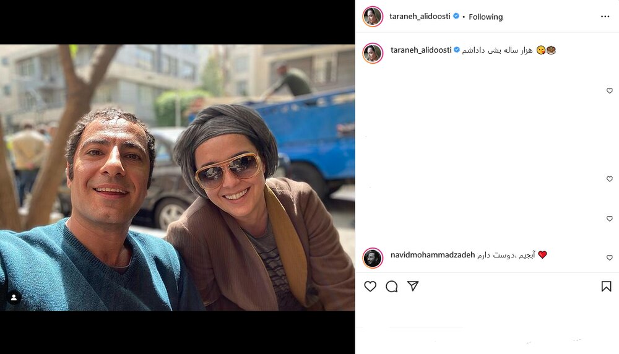This screenshot has height=354, width=619.
Task: Open comments with the speech bubble icon
Action: (x=392, y=286)
